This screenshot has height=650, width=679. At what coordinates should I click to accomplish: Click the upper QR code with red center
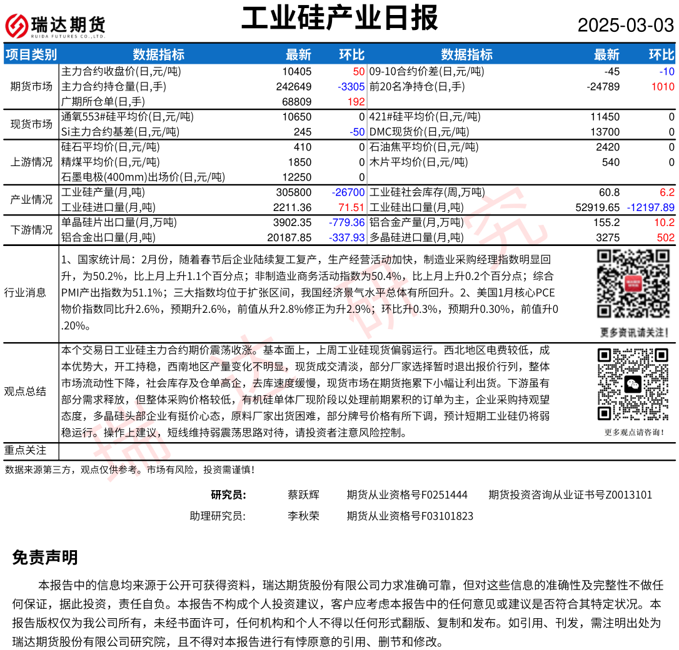pyautogui.click(x=633, y=285)
